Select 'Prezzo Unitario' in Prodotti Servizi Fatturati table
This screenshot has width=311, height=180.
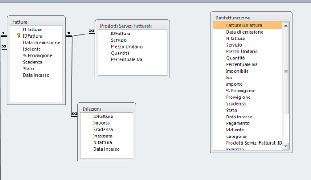tap(127, 47)
